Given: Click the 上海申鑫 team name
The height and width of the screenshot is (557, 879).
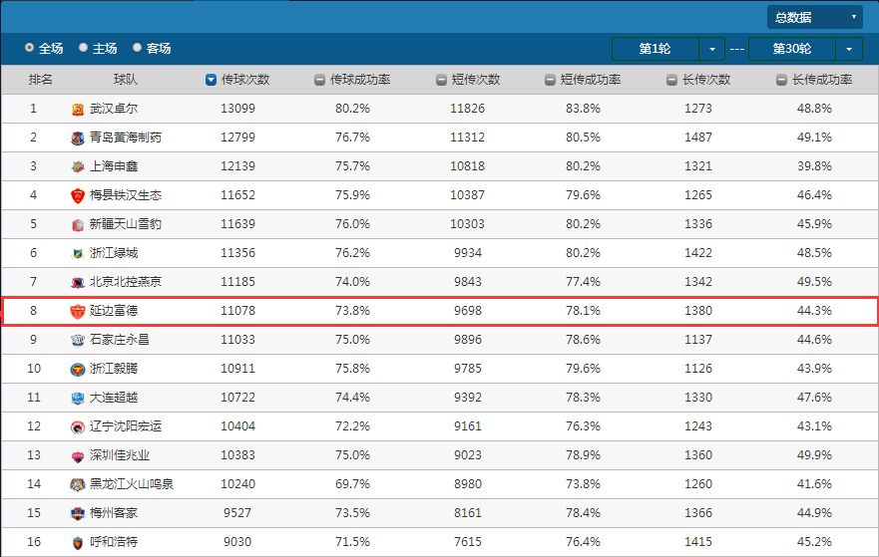Looking at the screenshot, I should pos(114,166).
